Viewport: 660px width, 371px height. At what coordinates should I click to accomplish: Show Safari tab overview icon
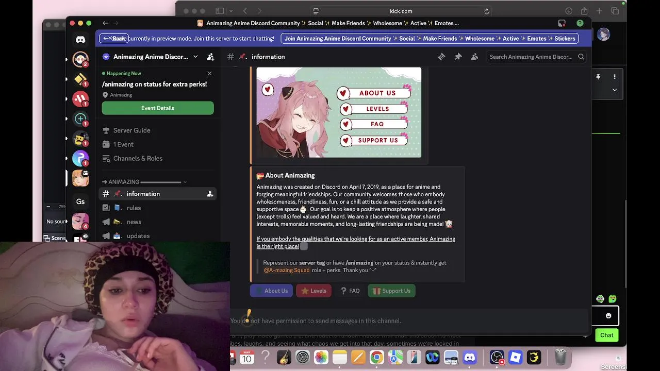pos(615,11)
